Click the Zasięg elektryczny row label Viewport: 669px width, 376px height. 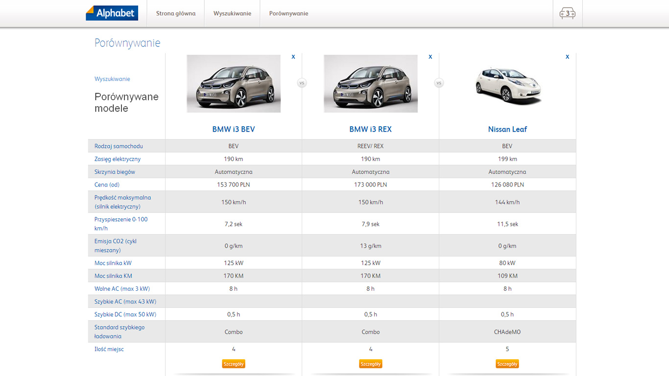tap(118, 159)
